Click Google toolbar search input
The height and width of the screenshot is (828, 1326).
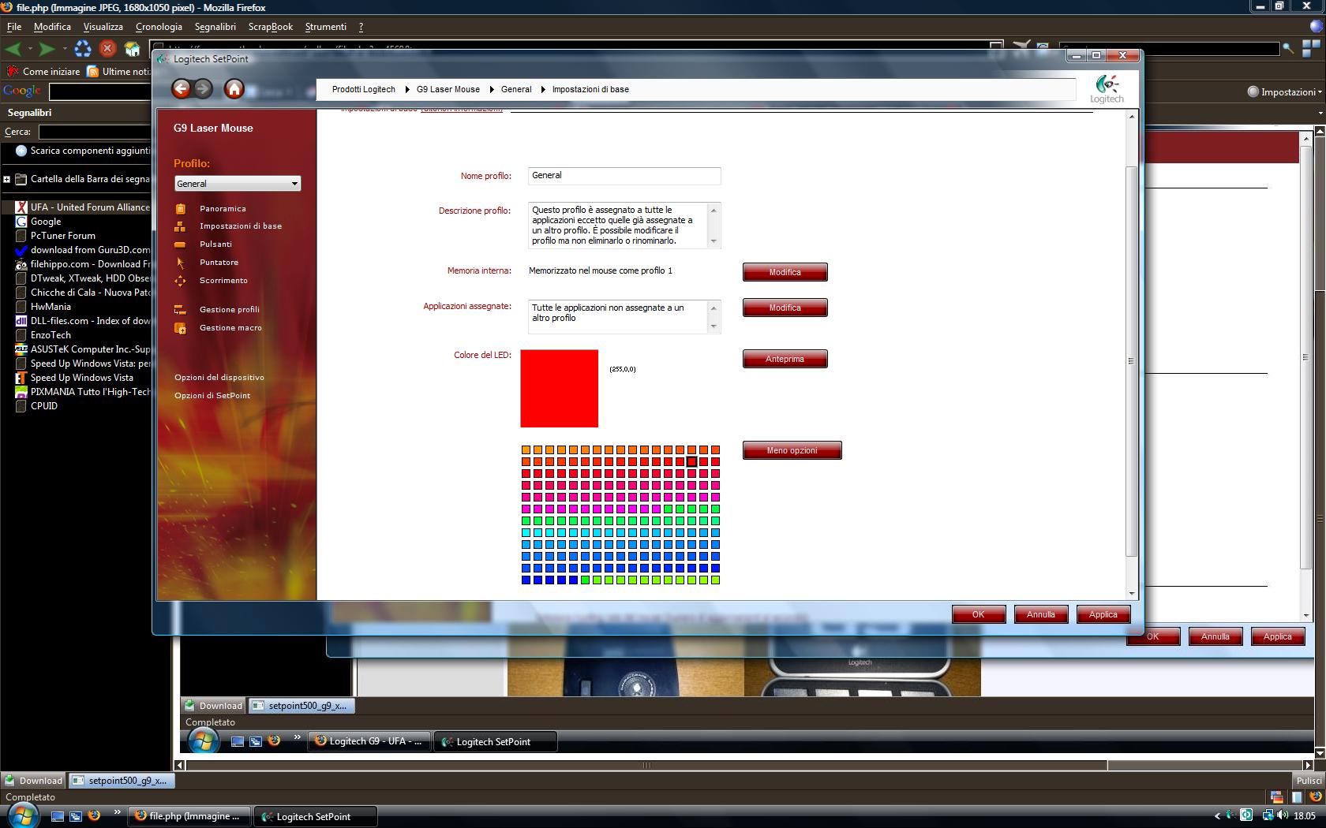99,91
